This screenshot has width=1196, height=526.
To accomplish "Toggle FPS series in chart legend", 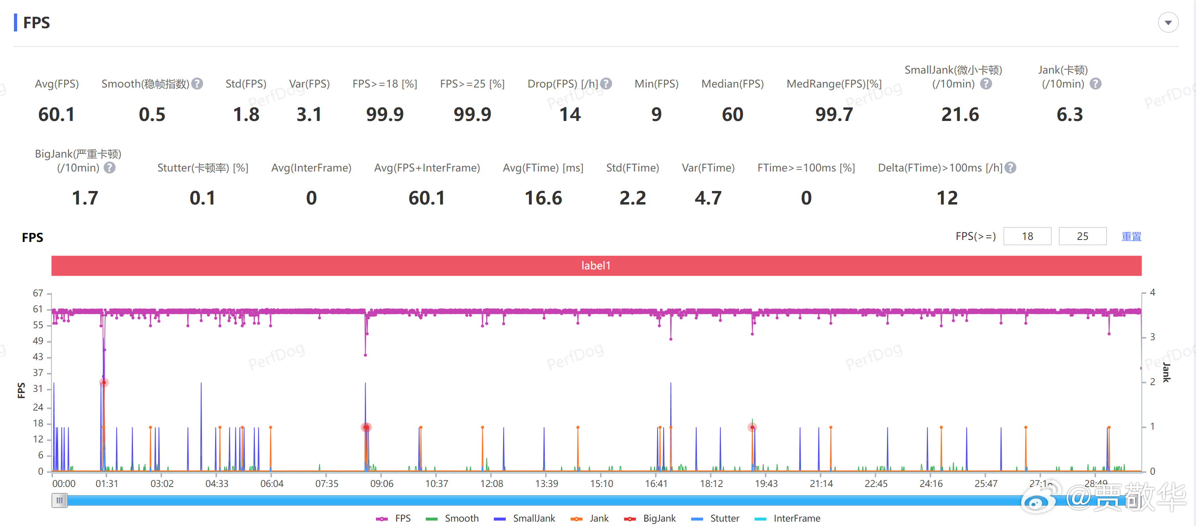I will click(x=393, y=518).
